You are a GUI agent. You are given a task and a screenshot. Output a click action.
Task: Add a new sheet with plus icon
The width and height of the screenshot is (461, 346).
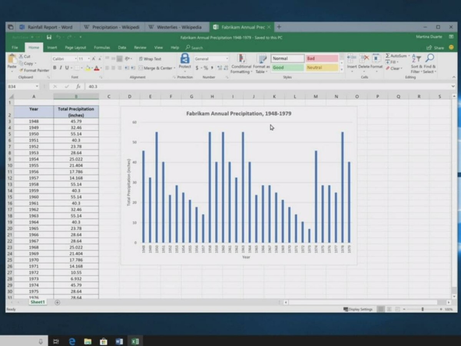[57, 302]
